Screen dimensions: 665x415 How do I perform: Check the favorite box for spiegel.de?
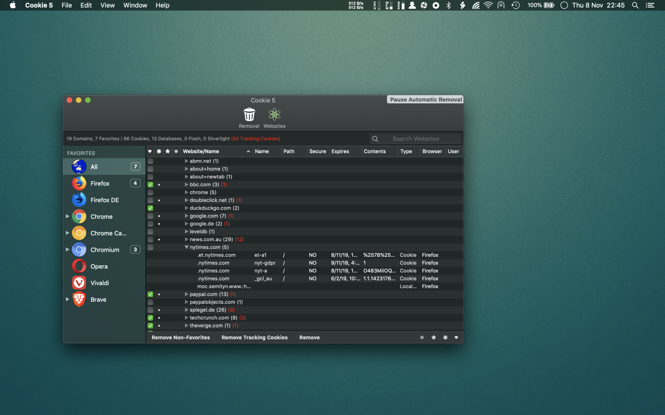click(150, 310)
